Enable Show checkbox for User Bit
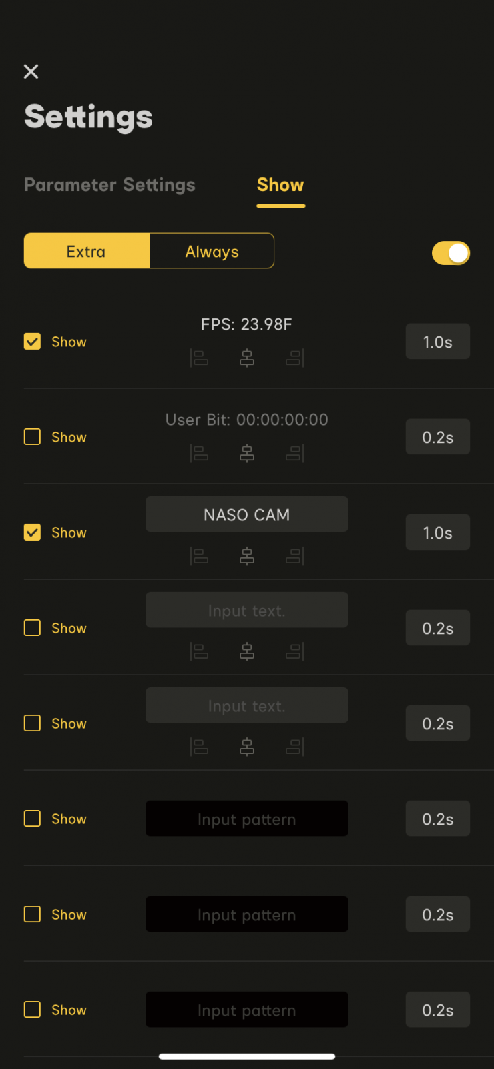 pos(32,437)
